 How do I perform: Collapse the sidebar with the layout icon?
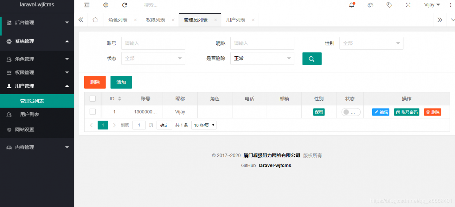click(x=87, y=5)
